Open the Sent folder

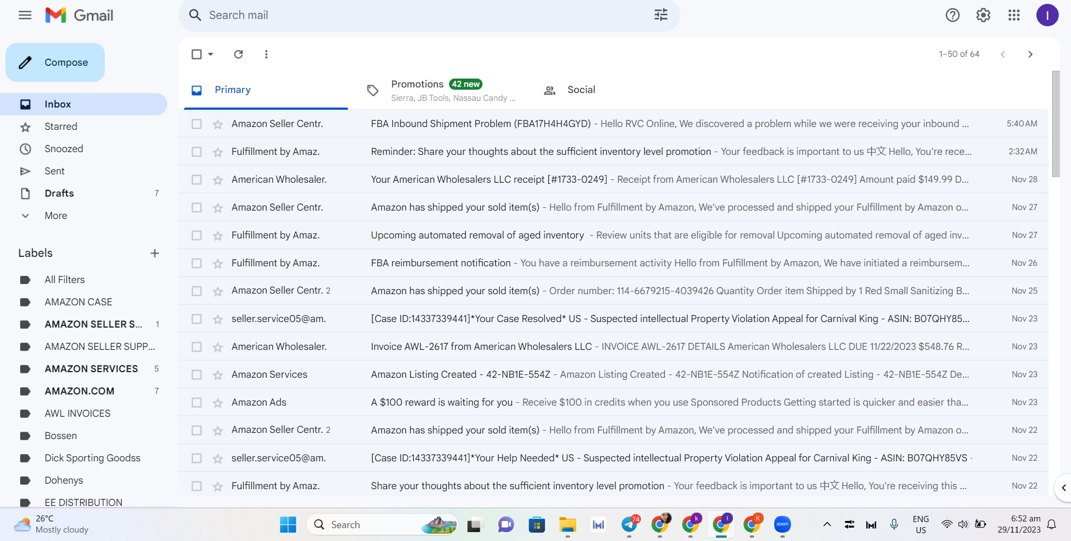click(84, 171)
